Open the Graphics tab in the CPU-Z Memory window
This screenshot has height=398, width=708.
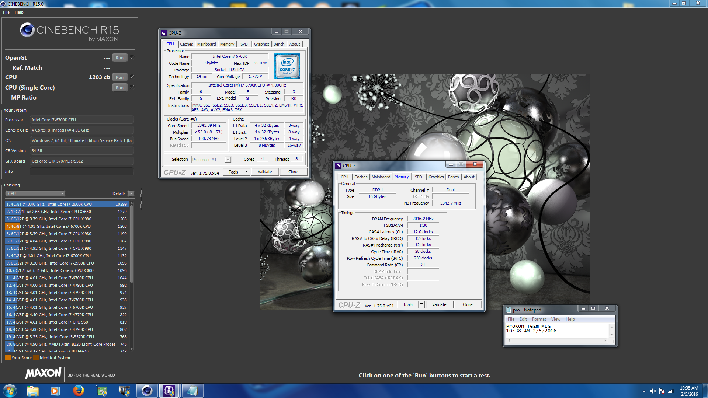(436, 177)
